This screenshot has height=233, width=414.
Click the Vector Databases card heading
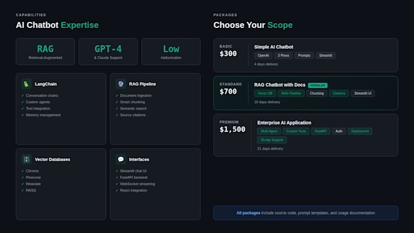click(52, 159)
